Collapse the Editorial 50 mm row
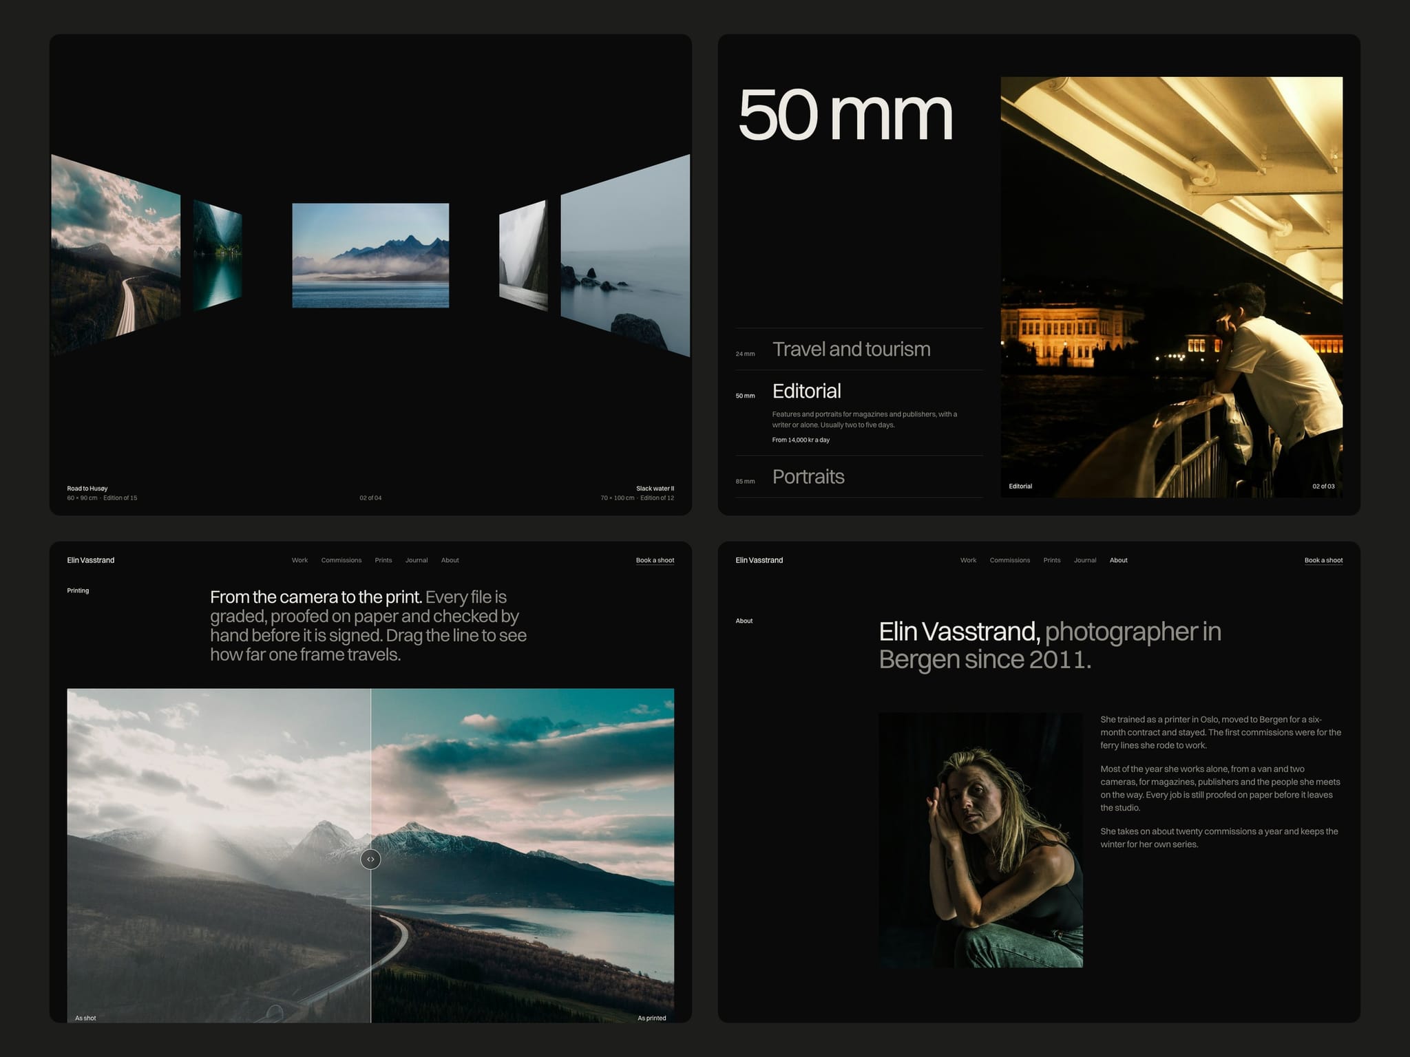1410x1057 pixels. click(859, 413)
